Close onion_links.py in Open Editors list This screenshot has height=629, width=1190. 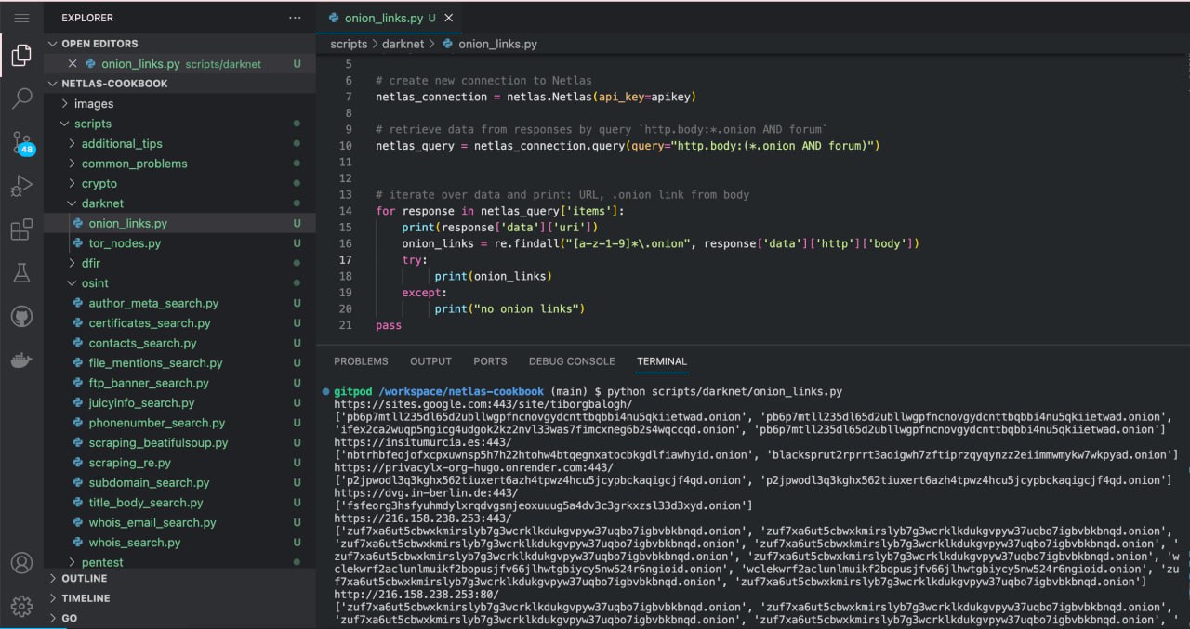coord(73,64)
